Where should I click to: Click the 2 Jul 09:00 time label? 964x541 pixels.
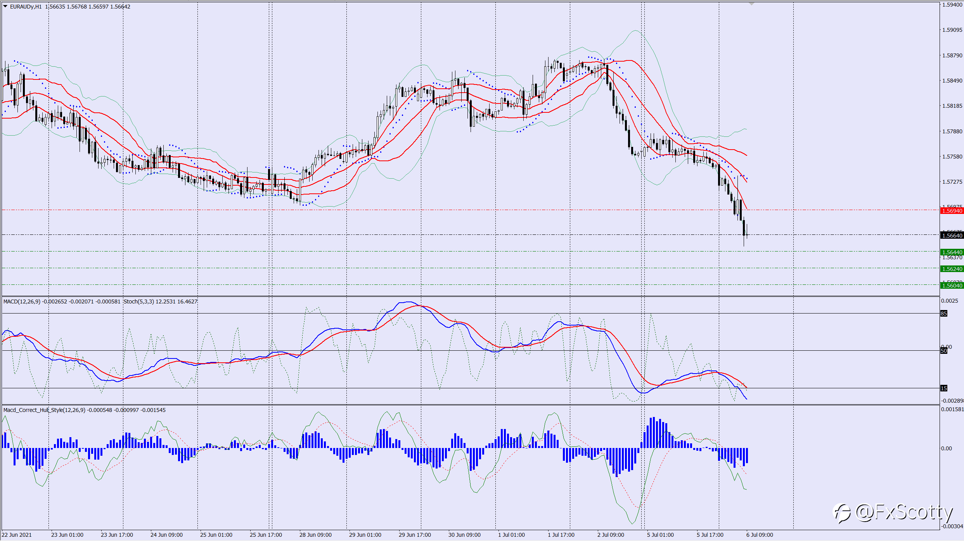click(611, 535)
